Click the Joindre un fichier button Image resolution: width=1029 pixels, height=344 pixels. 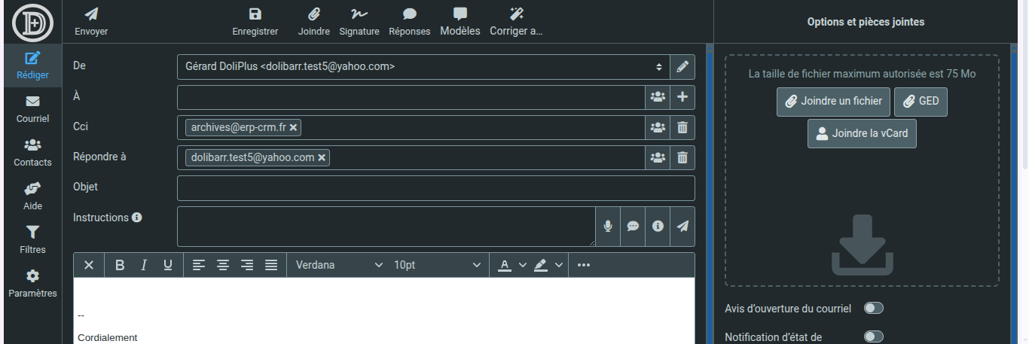(x=834, y=101)
